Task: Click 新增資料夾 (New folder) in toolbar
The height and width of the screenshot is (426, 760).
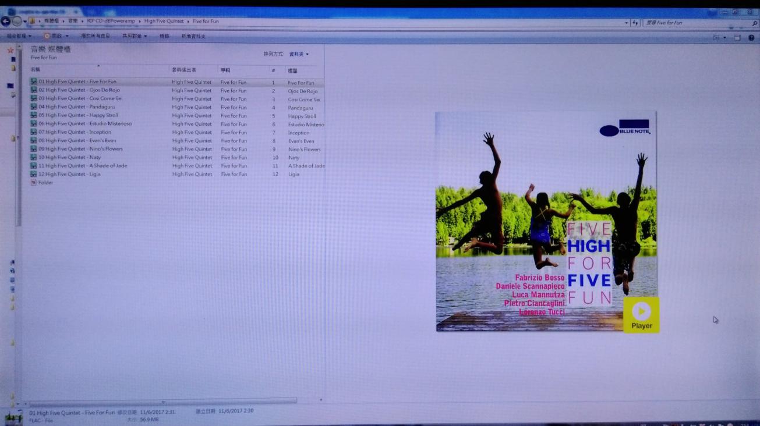Action: click(193, 36)
